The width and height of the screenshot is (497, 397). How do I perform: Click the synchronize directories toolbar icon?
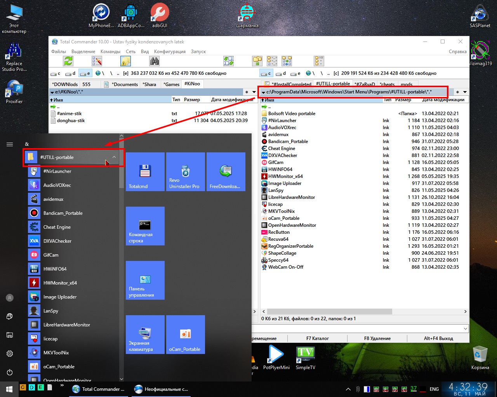coord(228,61)
